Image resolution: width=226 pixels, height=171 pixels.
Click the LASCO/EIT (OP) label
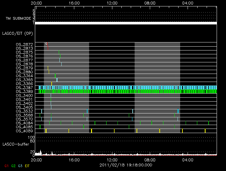tap(17, 33)
